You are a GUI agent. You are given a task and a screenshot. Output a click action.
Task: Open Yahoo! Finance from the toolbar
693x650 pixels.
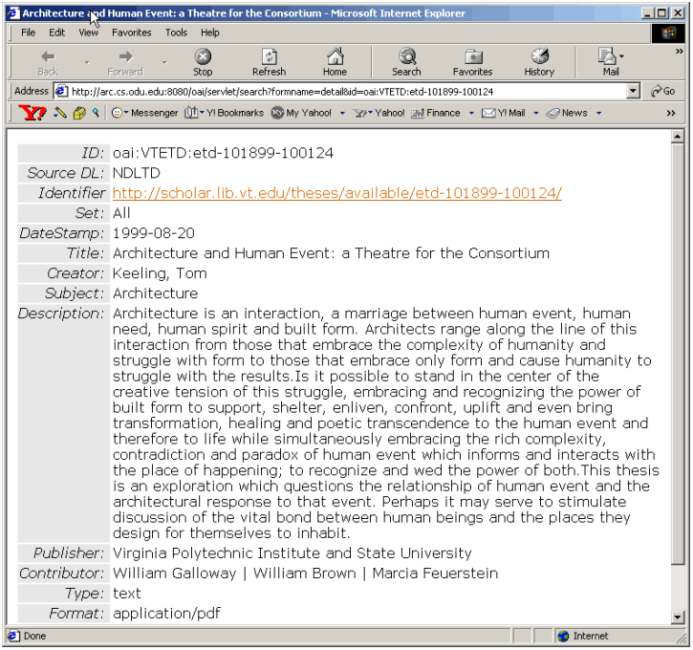436,113
